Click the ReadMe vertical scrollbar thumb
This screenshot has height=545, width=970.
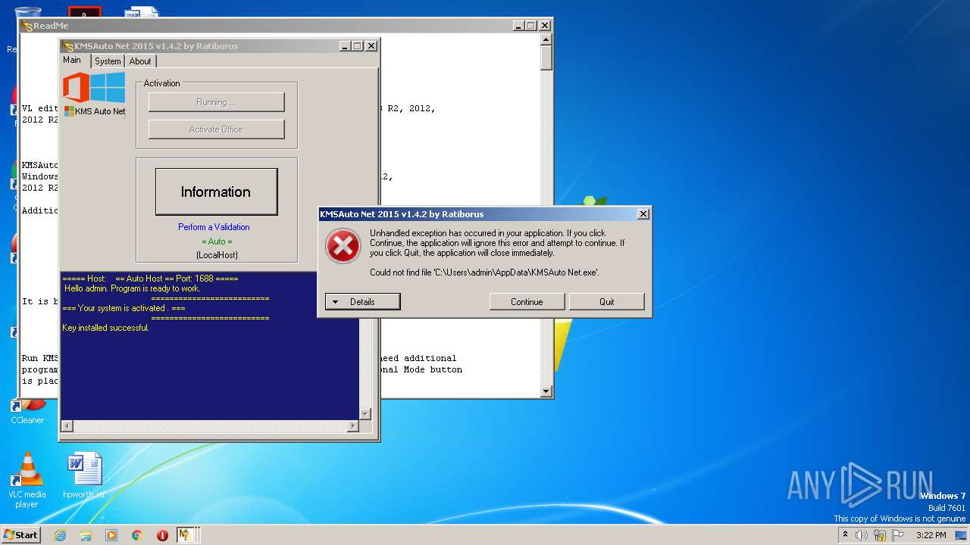pyautogui.click(x=546, y=58)
